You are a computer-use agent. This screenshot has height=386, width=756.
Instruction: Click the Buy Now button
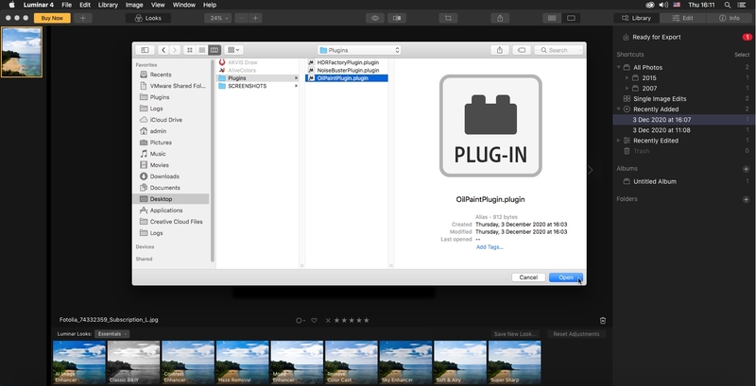coord(52,18)
